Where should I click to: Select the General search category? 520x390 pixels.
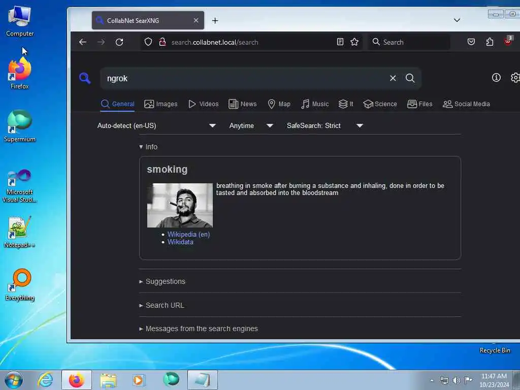117,104
